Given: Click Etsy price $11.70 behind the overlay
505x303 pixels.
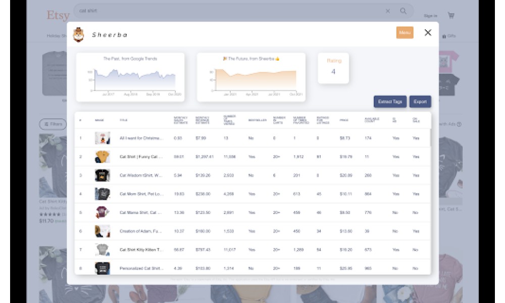Looking at the screenshot, I should tap(46, 221).
